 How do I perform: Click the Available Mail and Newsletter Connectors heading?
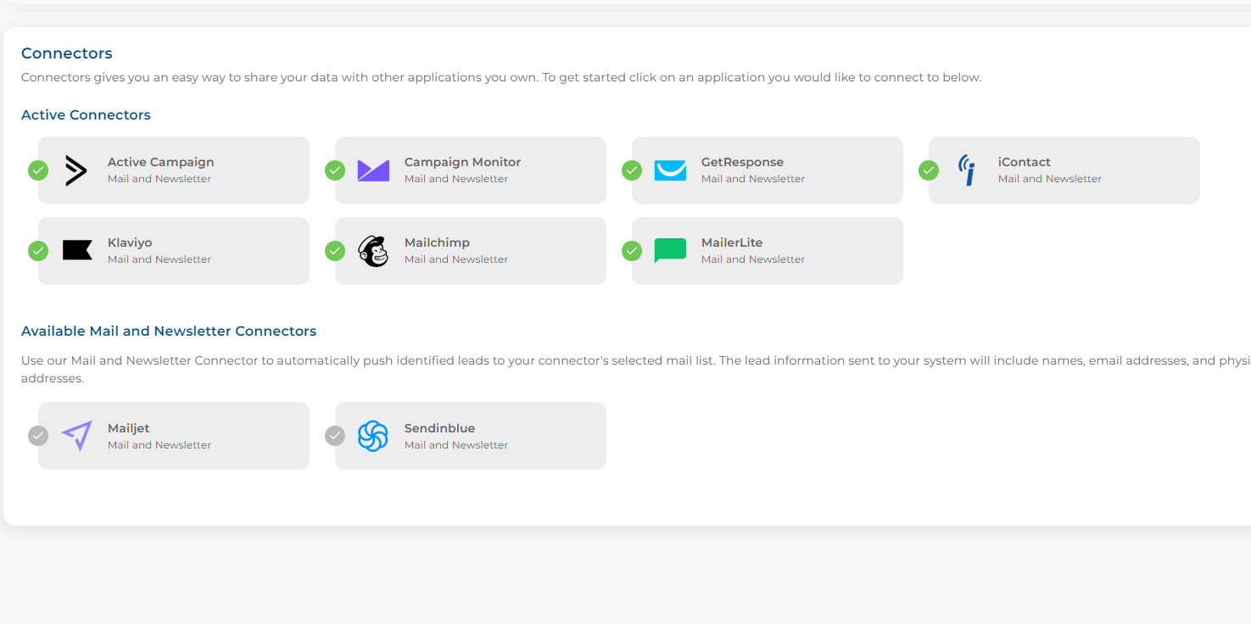click(169, 331)
